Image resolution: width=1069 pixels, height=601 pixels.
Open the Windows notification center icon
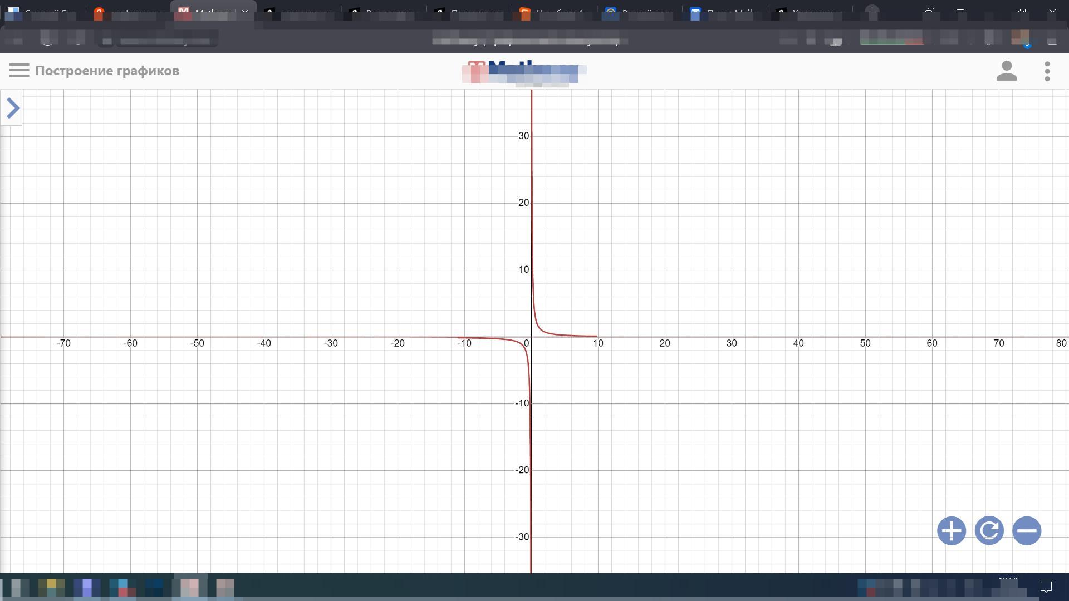tap(1046, 587)
